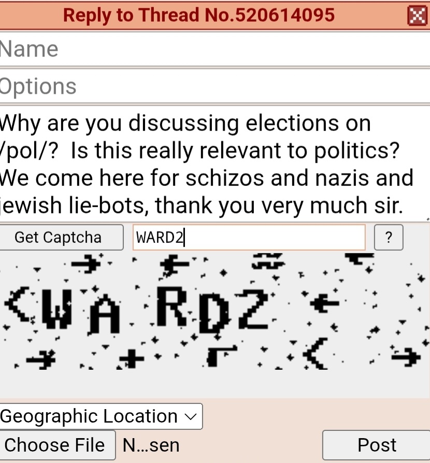The image size is (430, 463).
Task: Open the Geographic Location dropdown chevron
Action: (x=191, y=416)
